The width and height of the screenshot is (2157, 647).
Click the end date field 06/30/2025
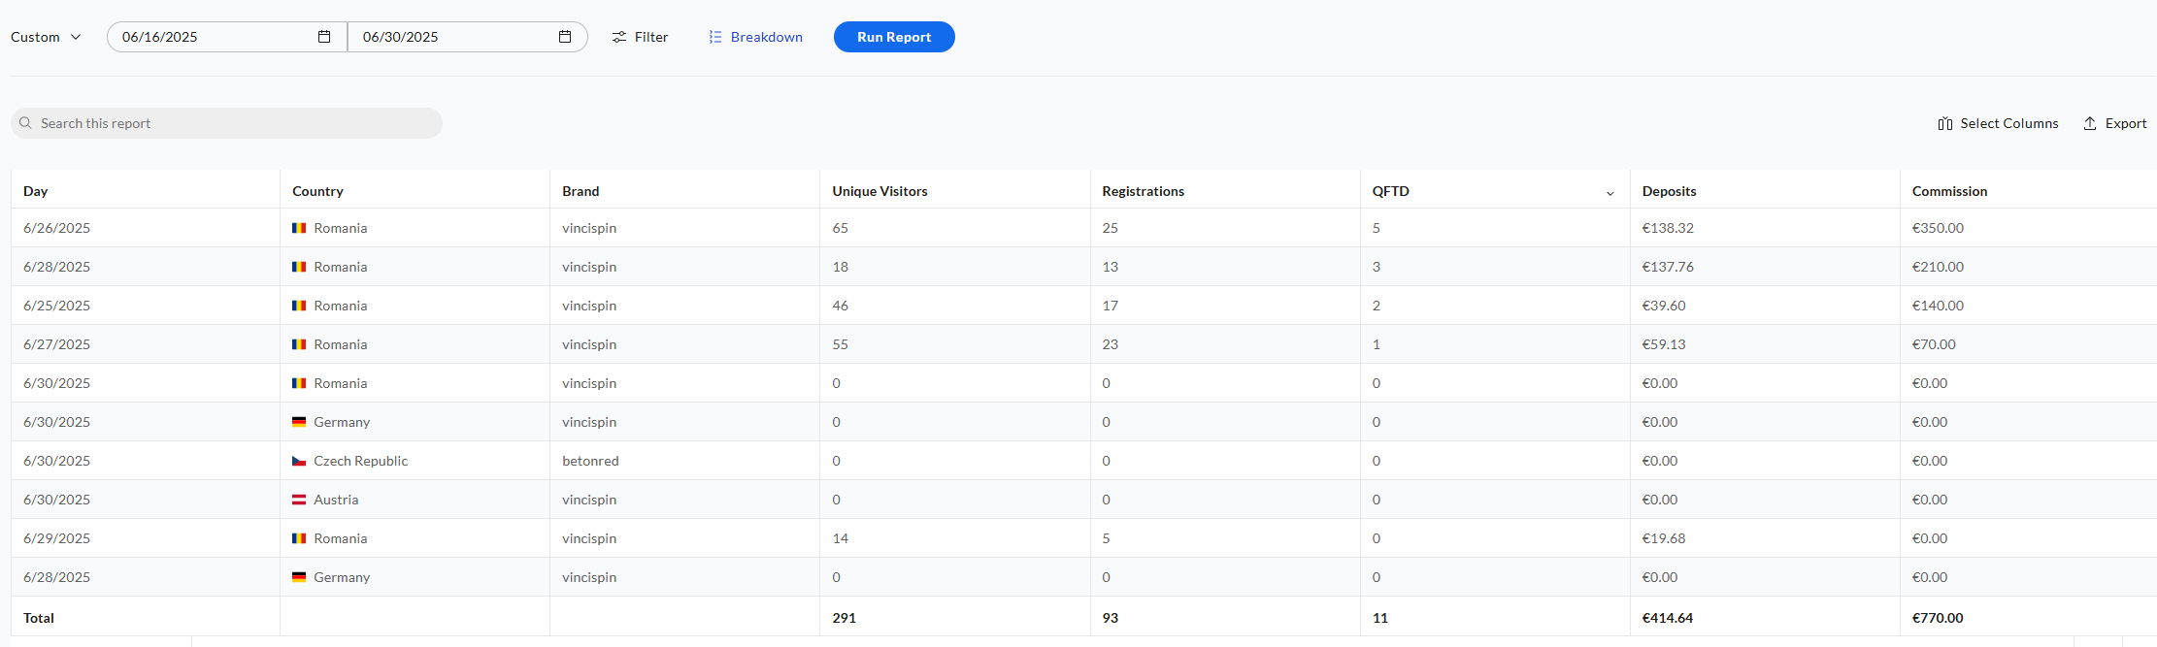(467, 37)
